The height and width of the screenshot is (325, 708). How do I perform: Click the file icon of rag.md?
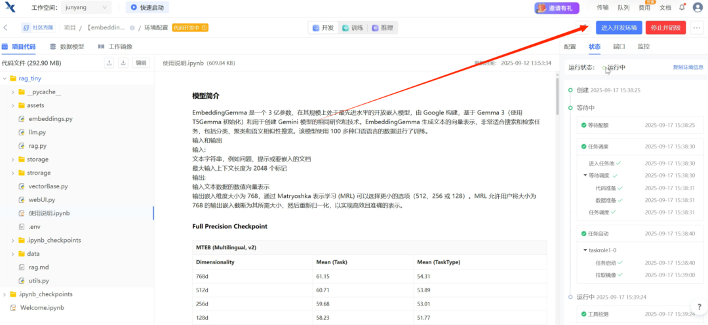pyautogui.click(x=21, y=267)
